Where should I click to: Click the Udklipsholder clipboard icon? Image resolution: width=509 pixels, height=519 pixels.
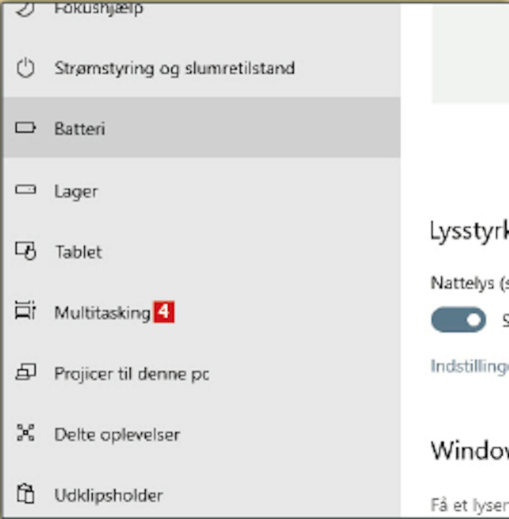click(26, 494)
